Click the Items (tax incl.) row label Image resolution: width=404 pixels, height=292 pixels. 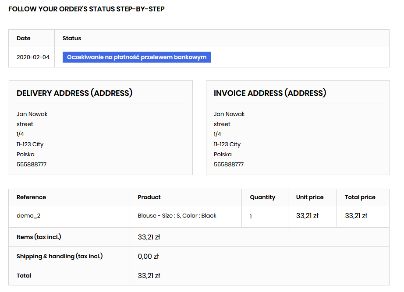click(x=39, y=237)
